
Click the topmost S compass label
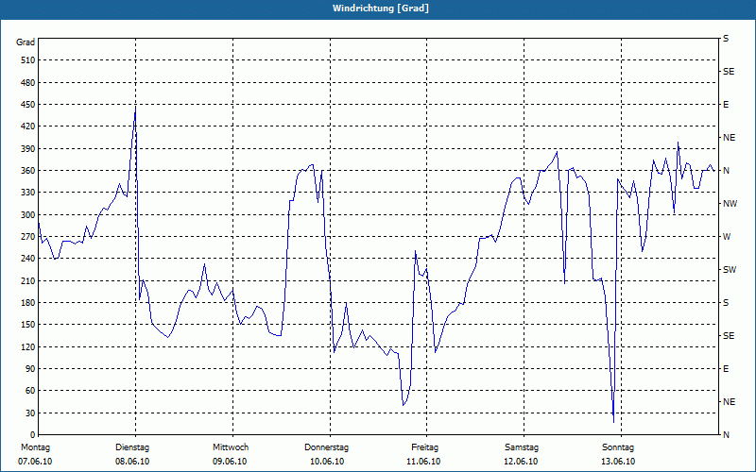click(726, 39)
